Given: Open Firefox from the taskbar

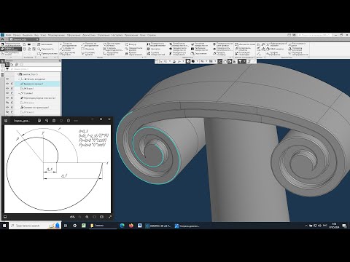Looking at the screenshot, I should [x=131, y=226].
